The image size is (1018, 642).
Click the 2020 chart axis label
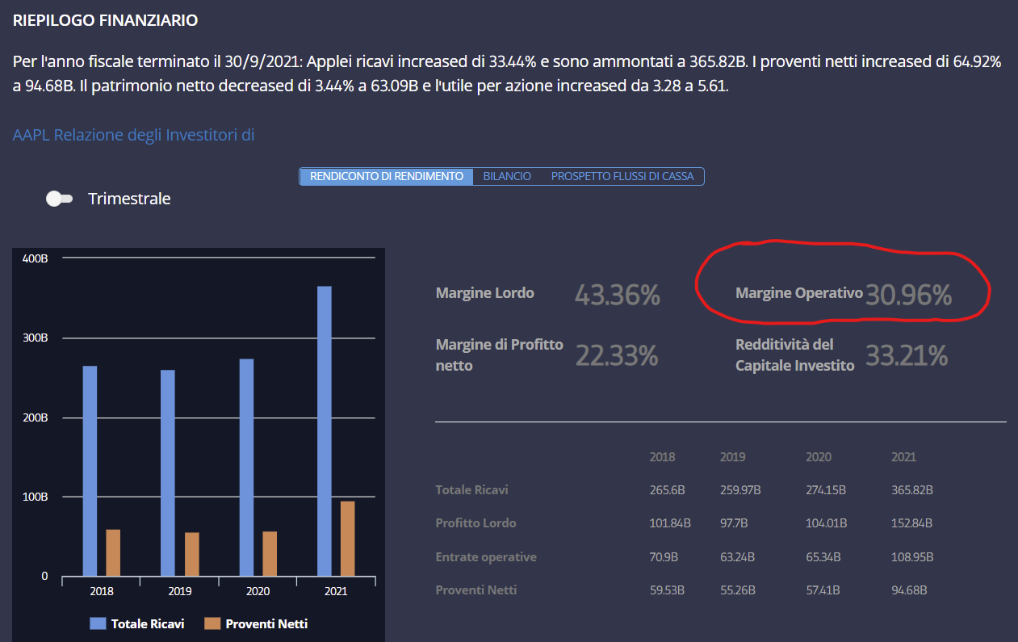258,591
